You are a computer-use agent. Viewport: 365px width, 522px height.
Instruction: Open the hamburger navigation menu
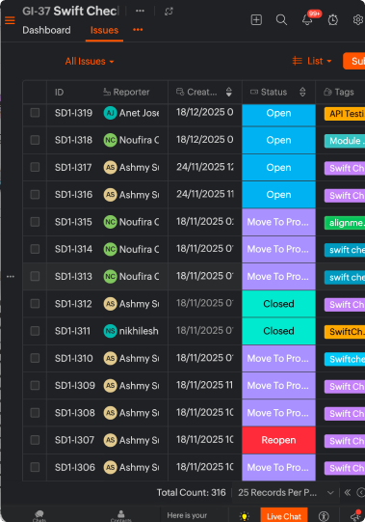click(x=10, y=20)
